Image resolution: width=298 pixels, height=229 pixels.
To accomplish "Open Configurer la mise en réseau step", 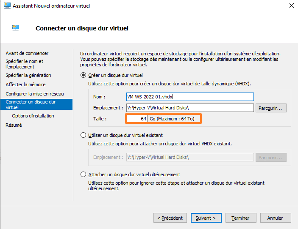I will 35,93.
